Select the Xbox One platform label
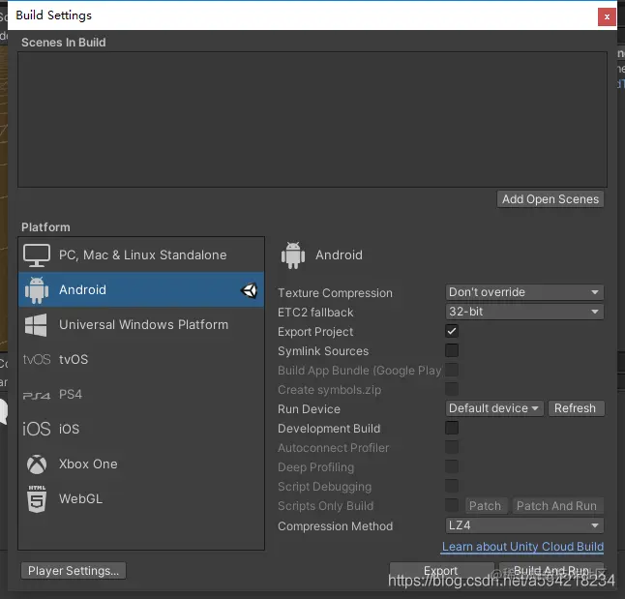The height and width of the screenshot is (599, 625). coord(88,464)
